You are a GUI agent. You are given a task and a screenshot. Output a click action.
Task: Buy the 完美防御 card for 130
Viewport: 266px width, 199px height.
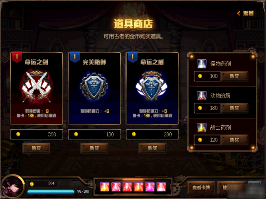pos(94,148)
